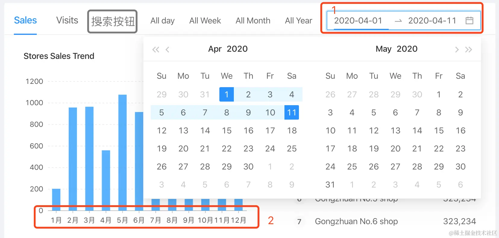The image size is (499, 238).
Task: Choose May 9 in the right calendar
Action: [460, 112]
